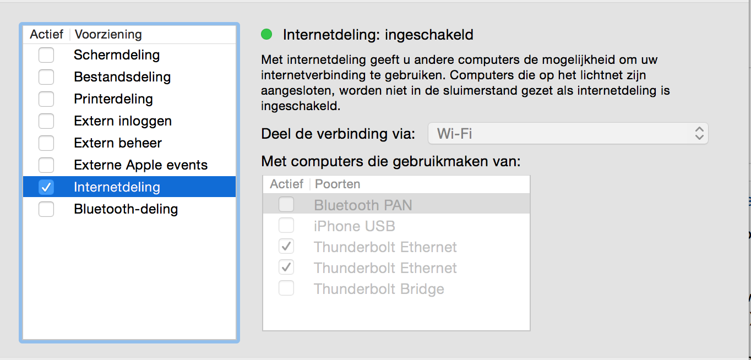This screenshot has height=360, width=751.
Task: Uncheck the second Thunderbolt Ethernet checkbox
Action: pos(286,268)
